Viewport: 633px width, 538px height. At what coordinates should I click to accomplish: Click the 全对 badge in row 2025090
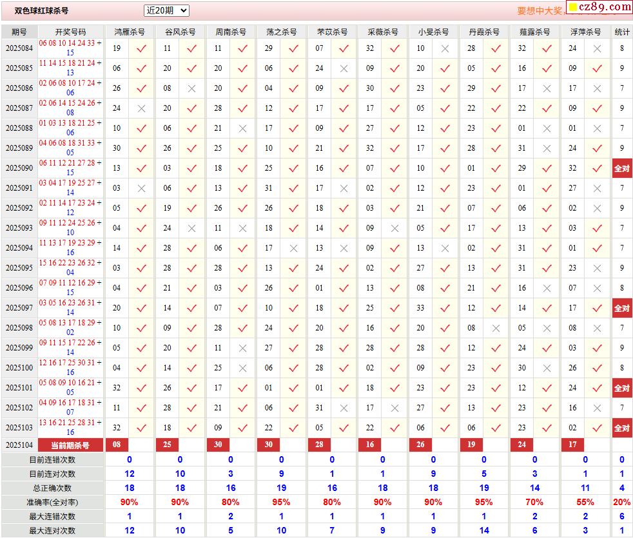tap(621, 168)
